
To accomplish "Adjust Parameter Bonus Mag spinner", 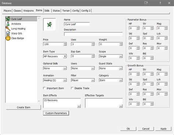I will 166,28.
